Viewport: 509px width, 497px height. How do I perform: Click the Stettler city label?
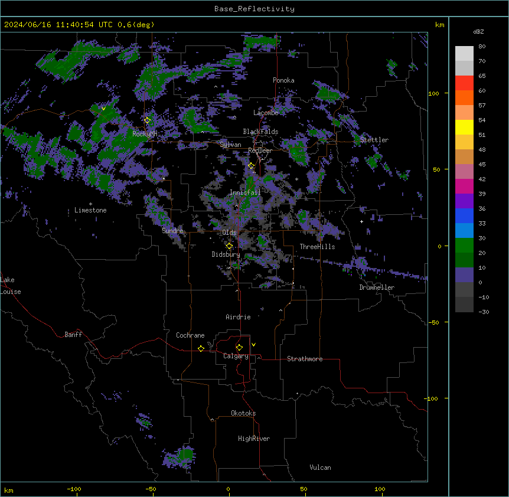pyautogui.click(x=374, y=140)
